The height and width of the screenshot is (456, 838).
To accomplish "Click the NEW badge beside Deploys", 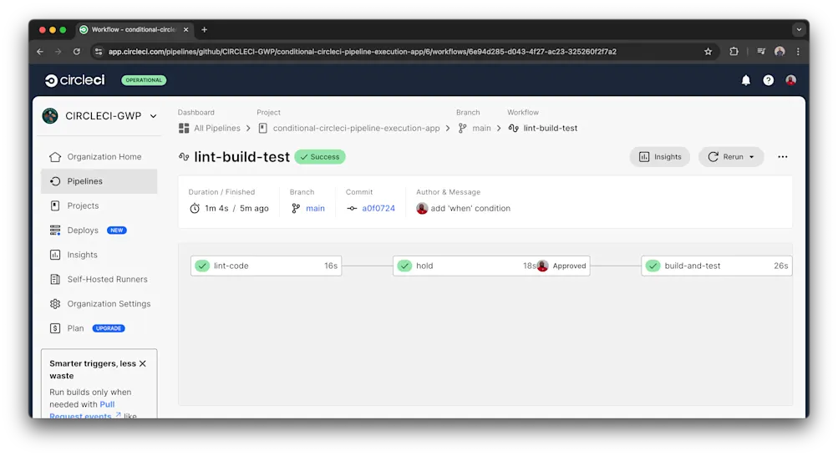I will tap(116, 231).
